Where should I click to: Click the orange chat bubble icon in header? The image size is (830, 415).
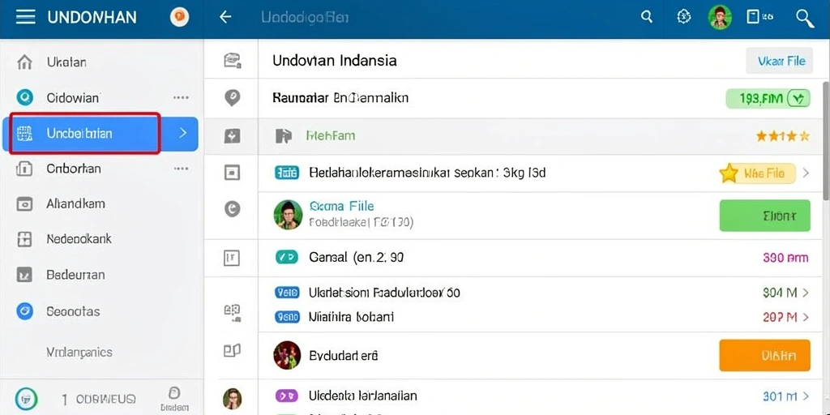point(179,17)
